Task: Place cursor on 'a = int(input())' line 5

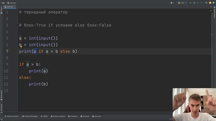Action: point(38,38)
